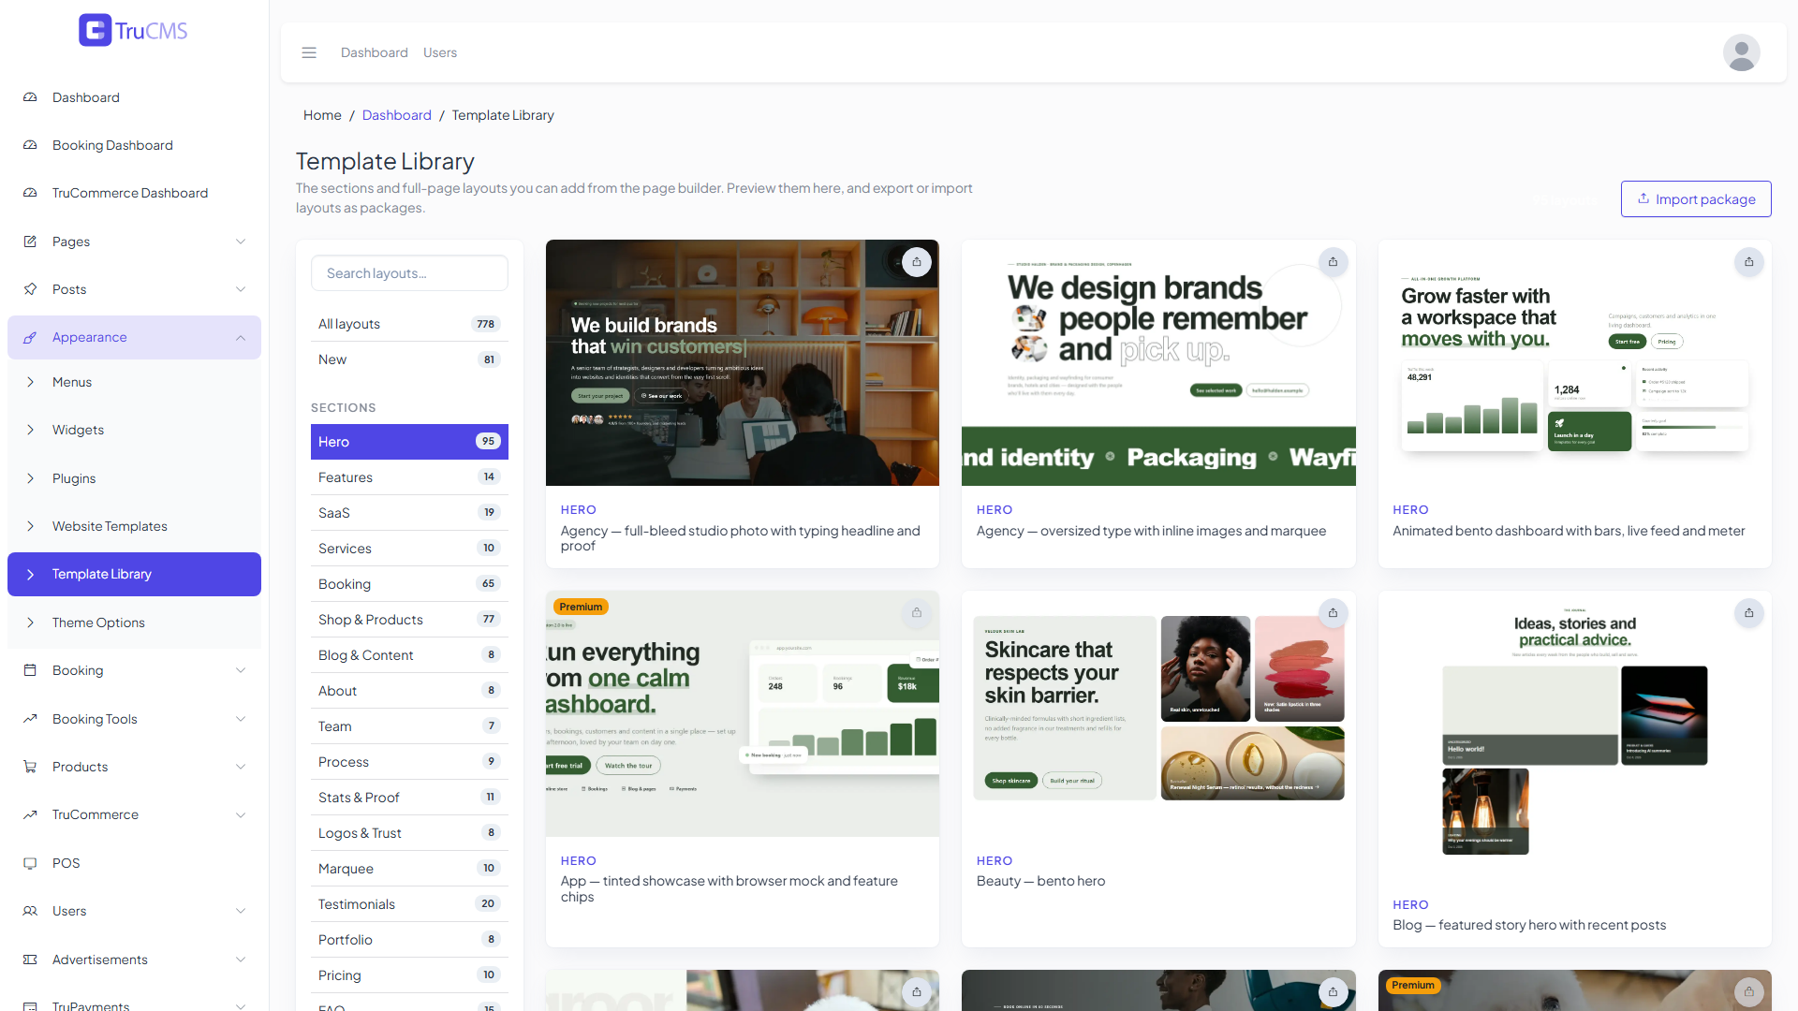Click export icon on Beauty bento hero card

click(x=1333, y=613)
